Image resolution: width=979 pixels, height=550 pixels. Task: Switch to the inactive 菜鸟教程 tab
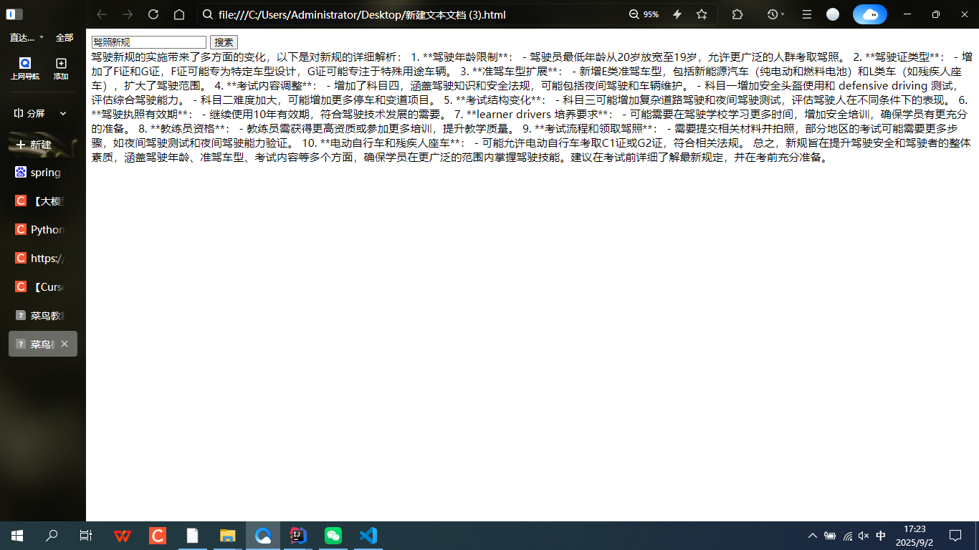[43, 315]
